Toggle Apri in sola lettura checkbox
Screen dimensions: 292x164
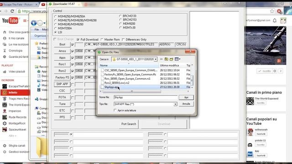pyautogui.click(x=115, y=110)
